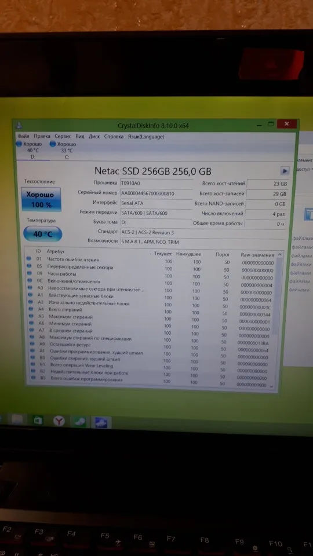
Task: Click the Буква тома value D:
Action: pos(155,222)
